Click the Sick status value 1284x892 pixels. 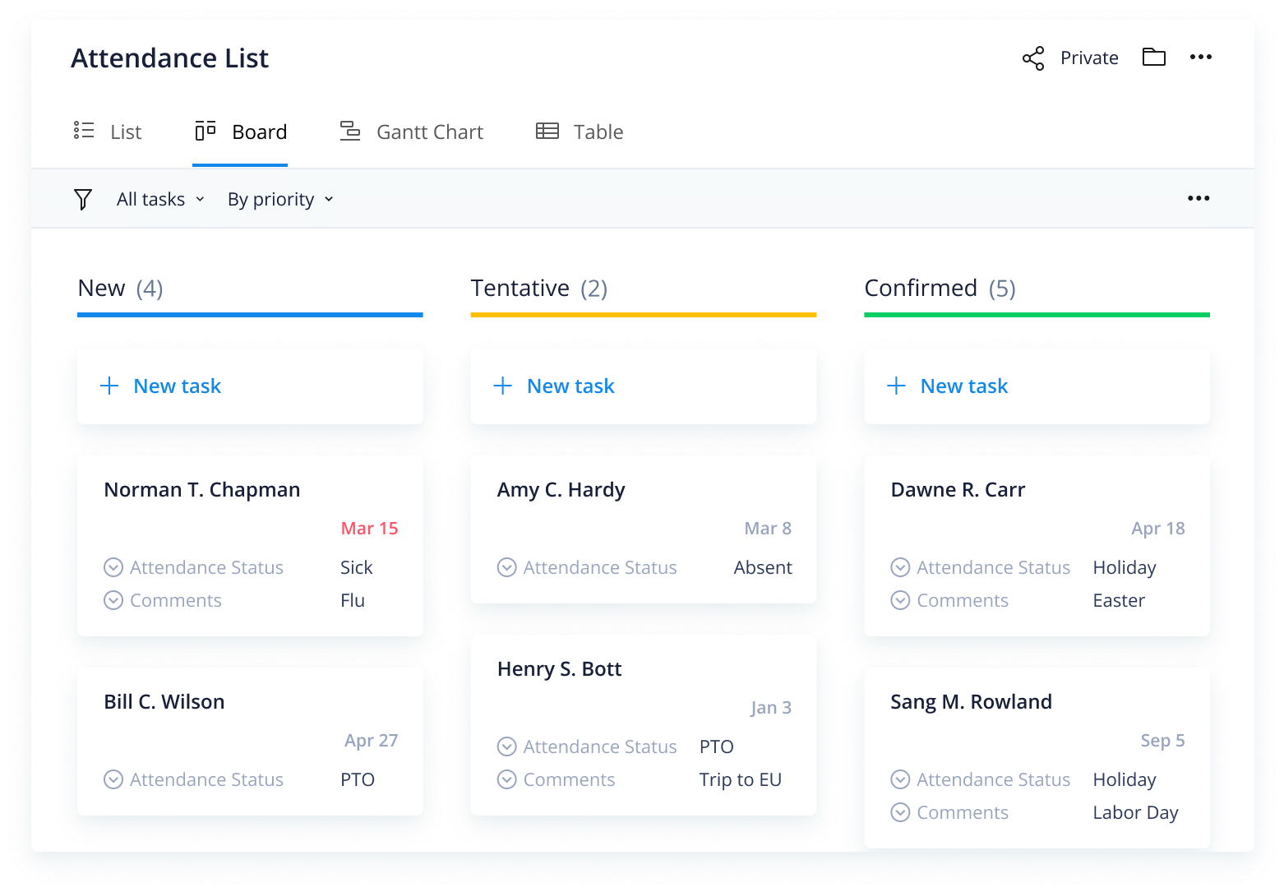click(357, 568)
